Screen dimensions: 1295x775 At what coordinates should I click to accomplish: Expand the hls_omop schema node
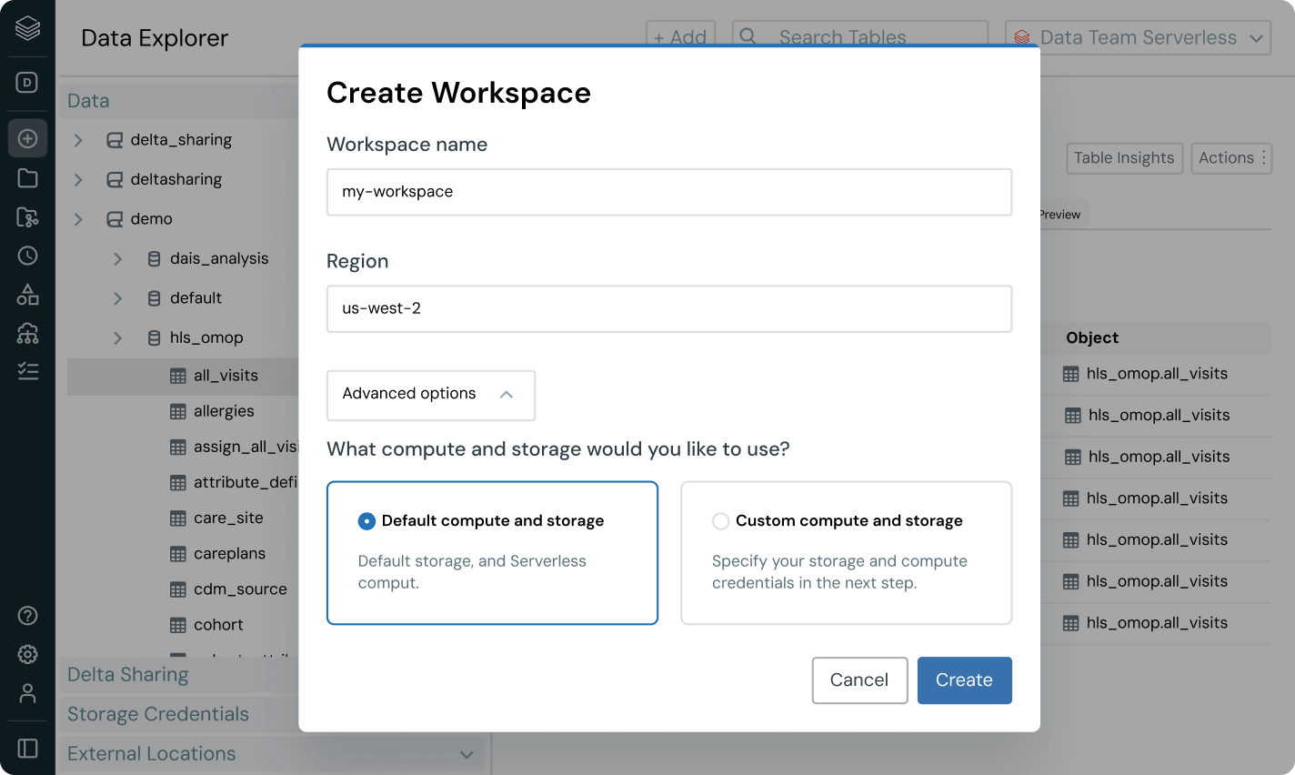[x=117, y=337]
